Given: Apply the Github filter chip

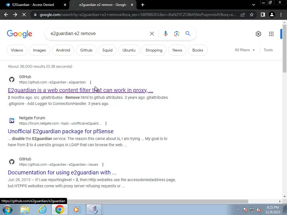Looking at the screenshot, I should click(86, 50).
